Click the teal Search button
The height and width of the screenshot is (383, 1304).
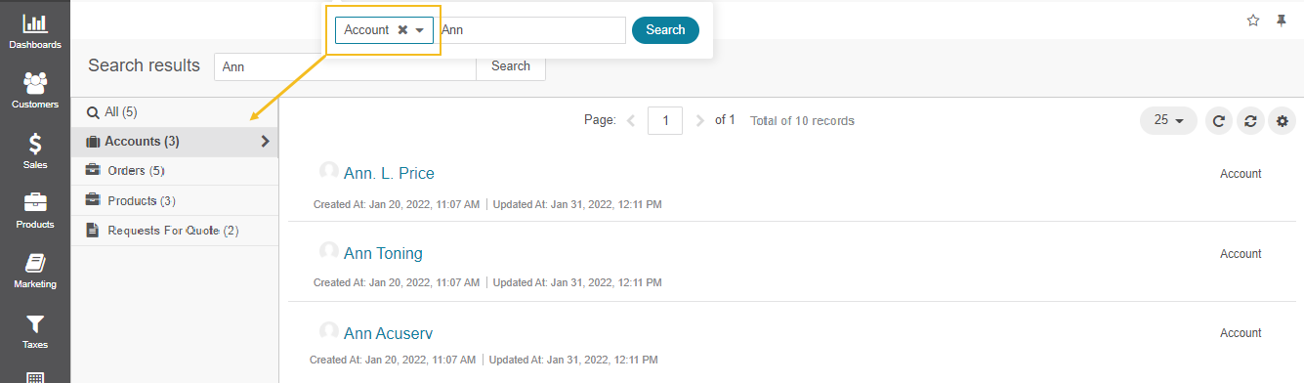pos(665,30)
